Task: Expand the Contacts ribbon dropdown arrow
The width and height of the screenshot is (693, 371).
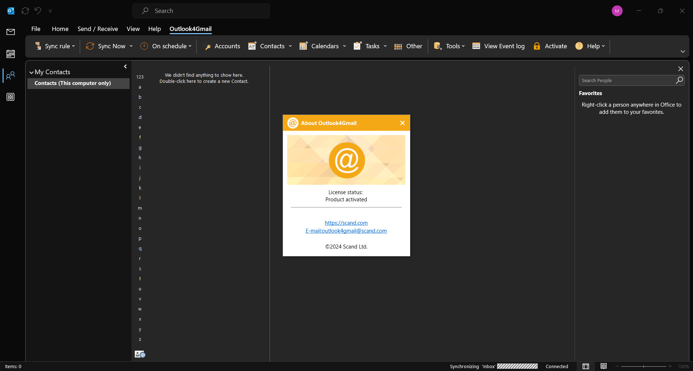Action: click(290, 46)
